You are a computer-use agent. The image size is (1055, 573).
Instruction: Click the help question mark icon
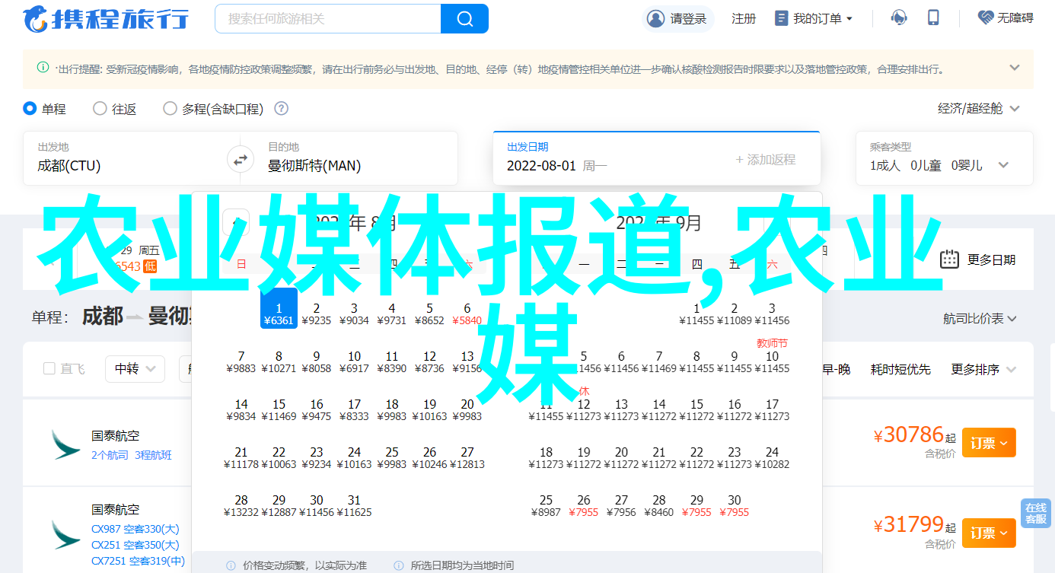pos(281,109)
